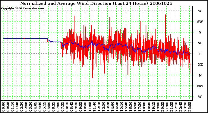Choose the 21:00 x-axis label
Screen dimensions: 208x113
click(x=167, y=107)
